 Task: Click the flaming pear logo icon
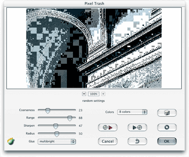[11, 141]
